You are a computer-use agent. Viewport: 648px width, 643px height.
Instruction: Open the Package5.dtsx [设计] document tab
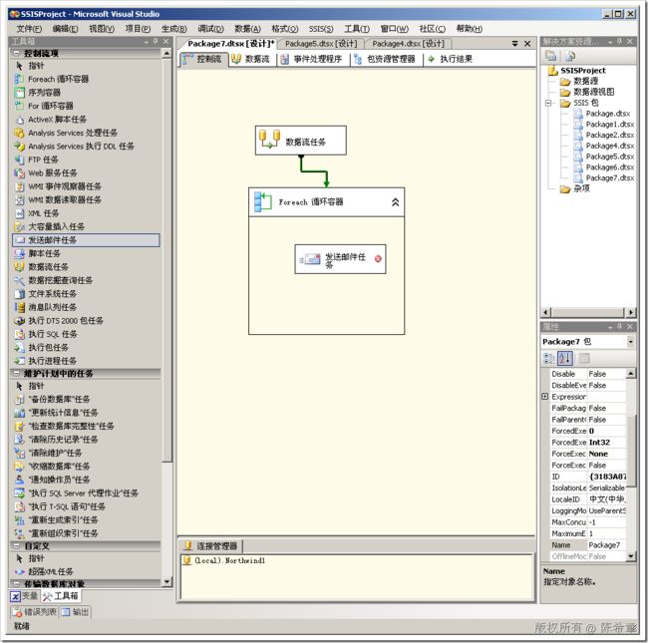pos(321,44)
